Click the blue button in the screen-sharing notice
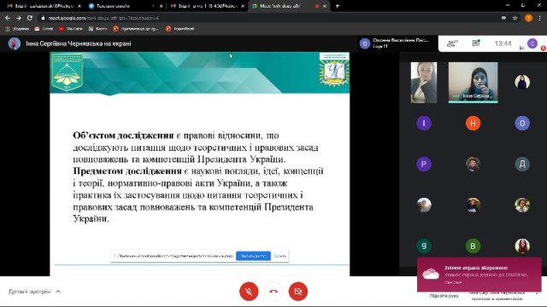The image size is (547, 307). tap(253, 256)
